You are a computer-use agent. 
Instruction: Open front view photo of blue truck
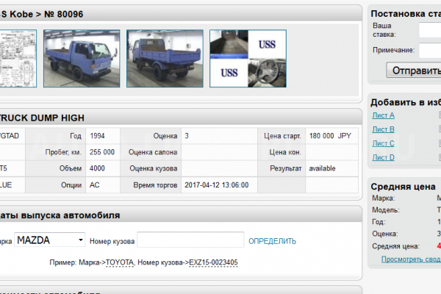point(82,59)
